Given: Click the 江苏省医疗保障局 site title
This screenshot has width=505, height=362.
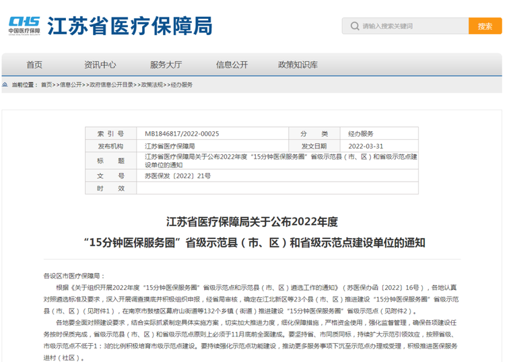Looking at the screenshot, I should pyautogui.click(x=130, y=26).
